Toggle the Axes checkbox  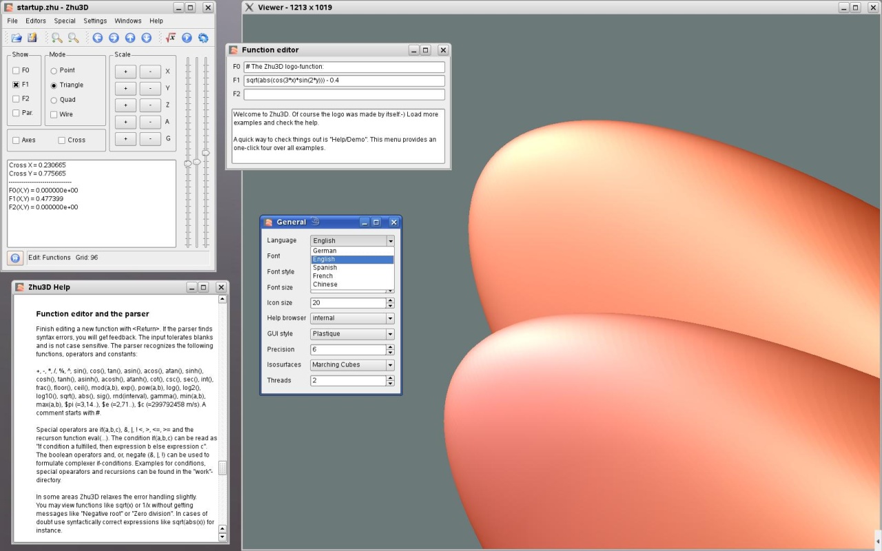pos(16,141)
